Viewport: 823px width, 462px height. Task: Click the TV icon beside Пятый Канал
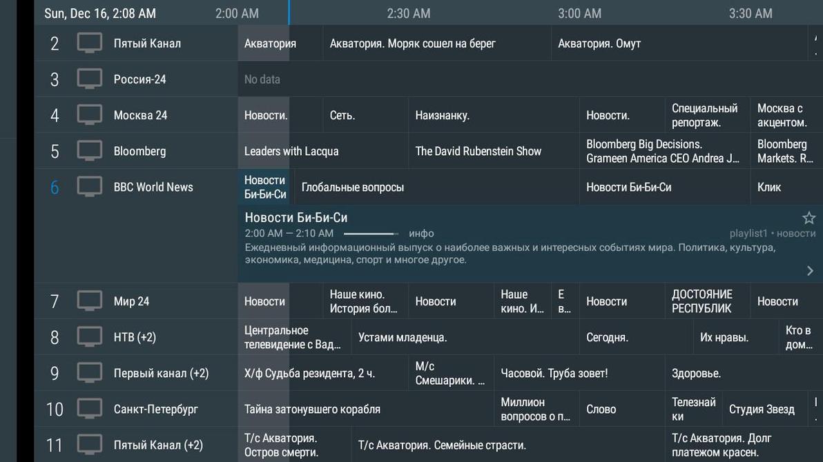point(90,42)
